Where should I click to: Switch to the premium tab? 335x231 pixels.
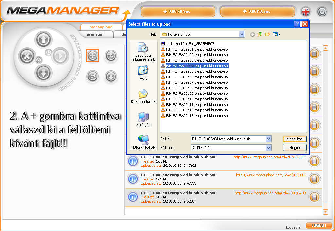pyautogui.click(x=95, y=34)
